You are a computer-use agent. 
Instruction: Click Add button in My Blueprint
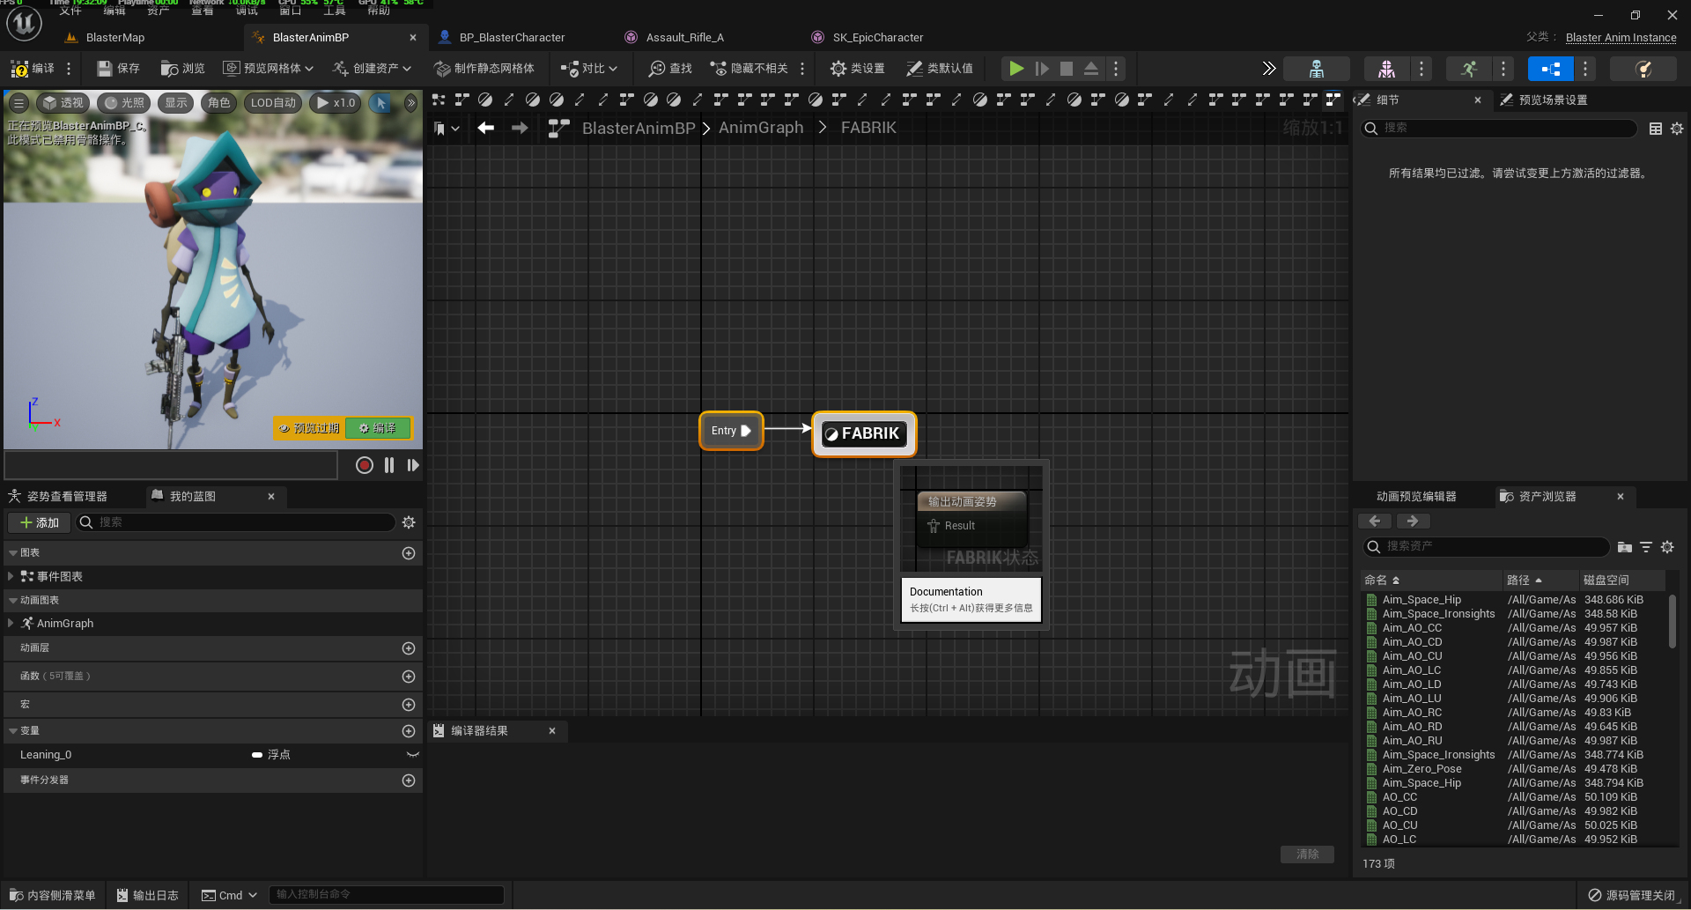(40, 522)
